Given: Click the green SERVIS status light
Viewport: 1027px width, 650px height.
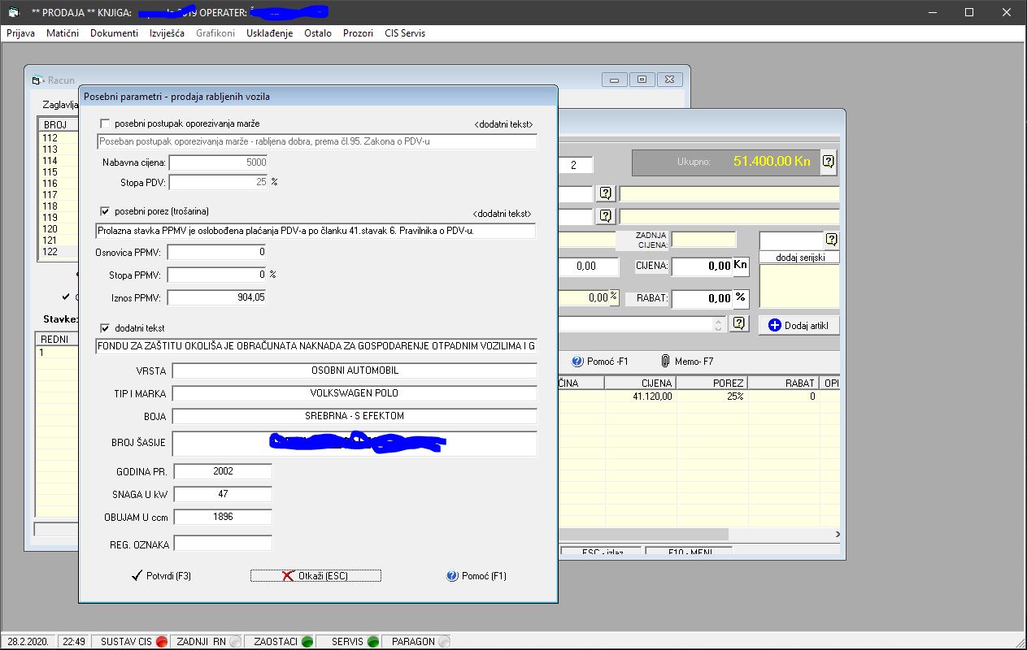Looking at the screenshot, I should 372,641.
